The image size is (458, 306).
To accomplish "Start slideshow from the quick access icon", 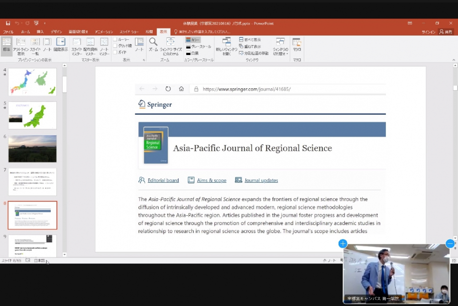I will coord(36,23).
